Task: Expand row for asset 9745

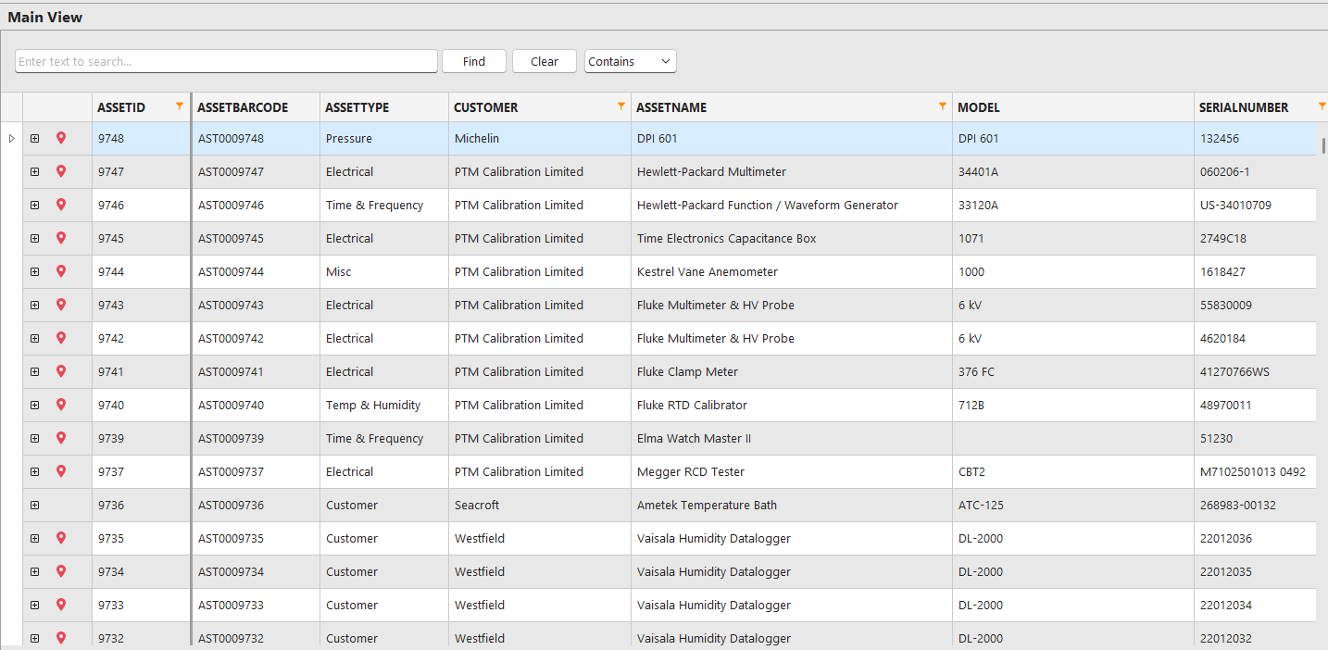Action: tap(34, 238)
